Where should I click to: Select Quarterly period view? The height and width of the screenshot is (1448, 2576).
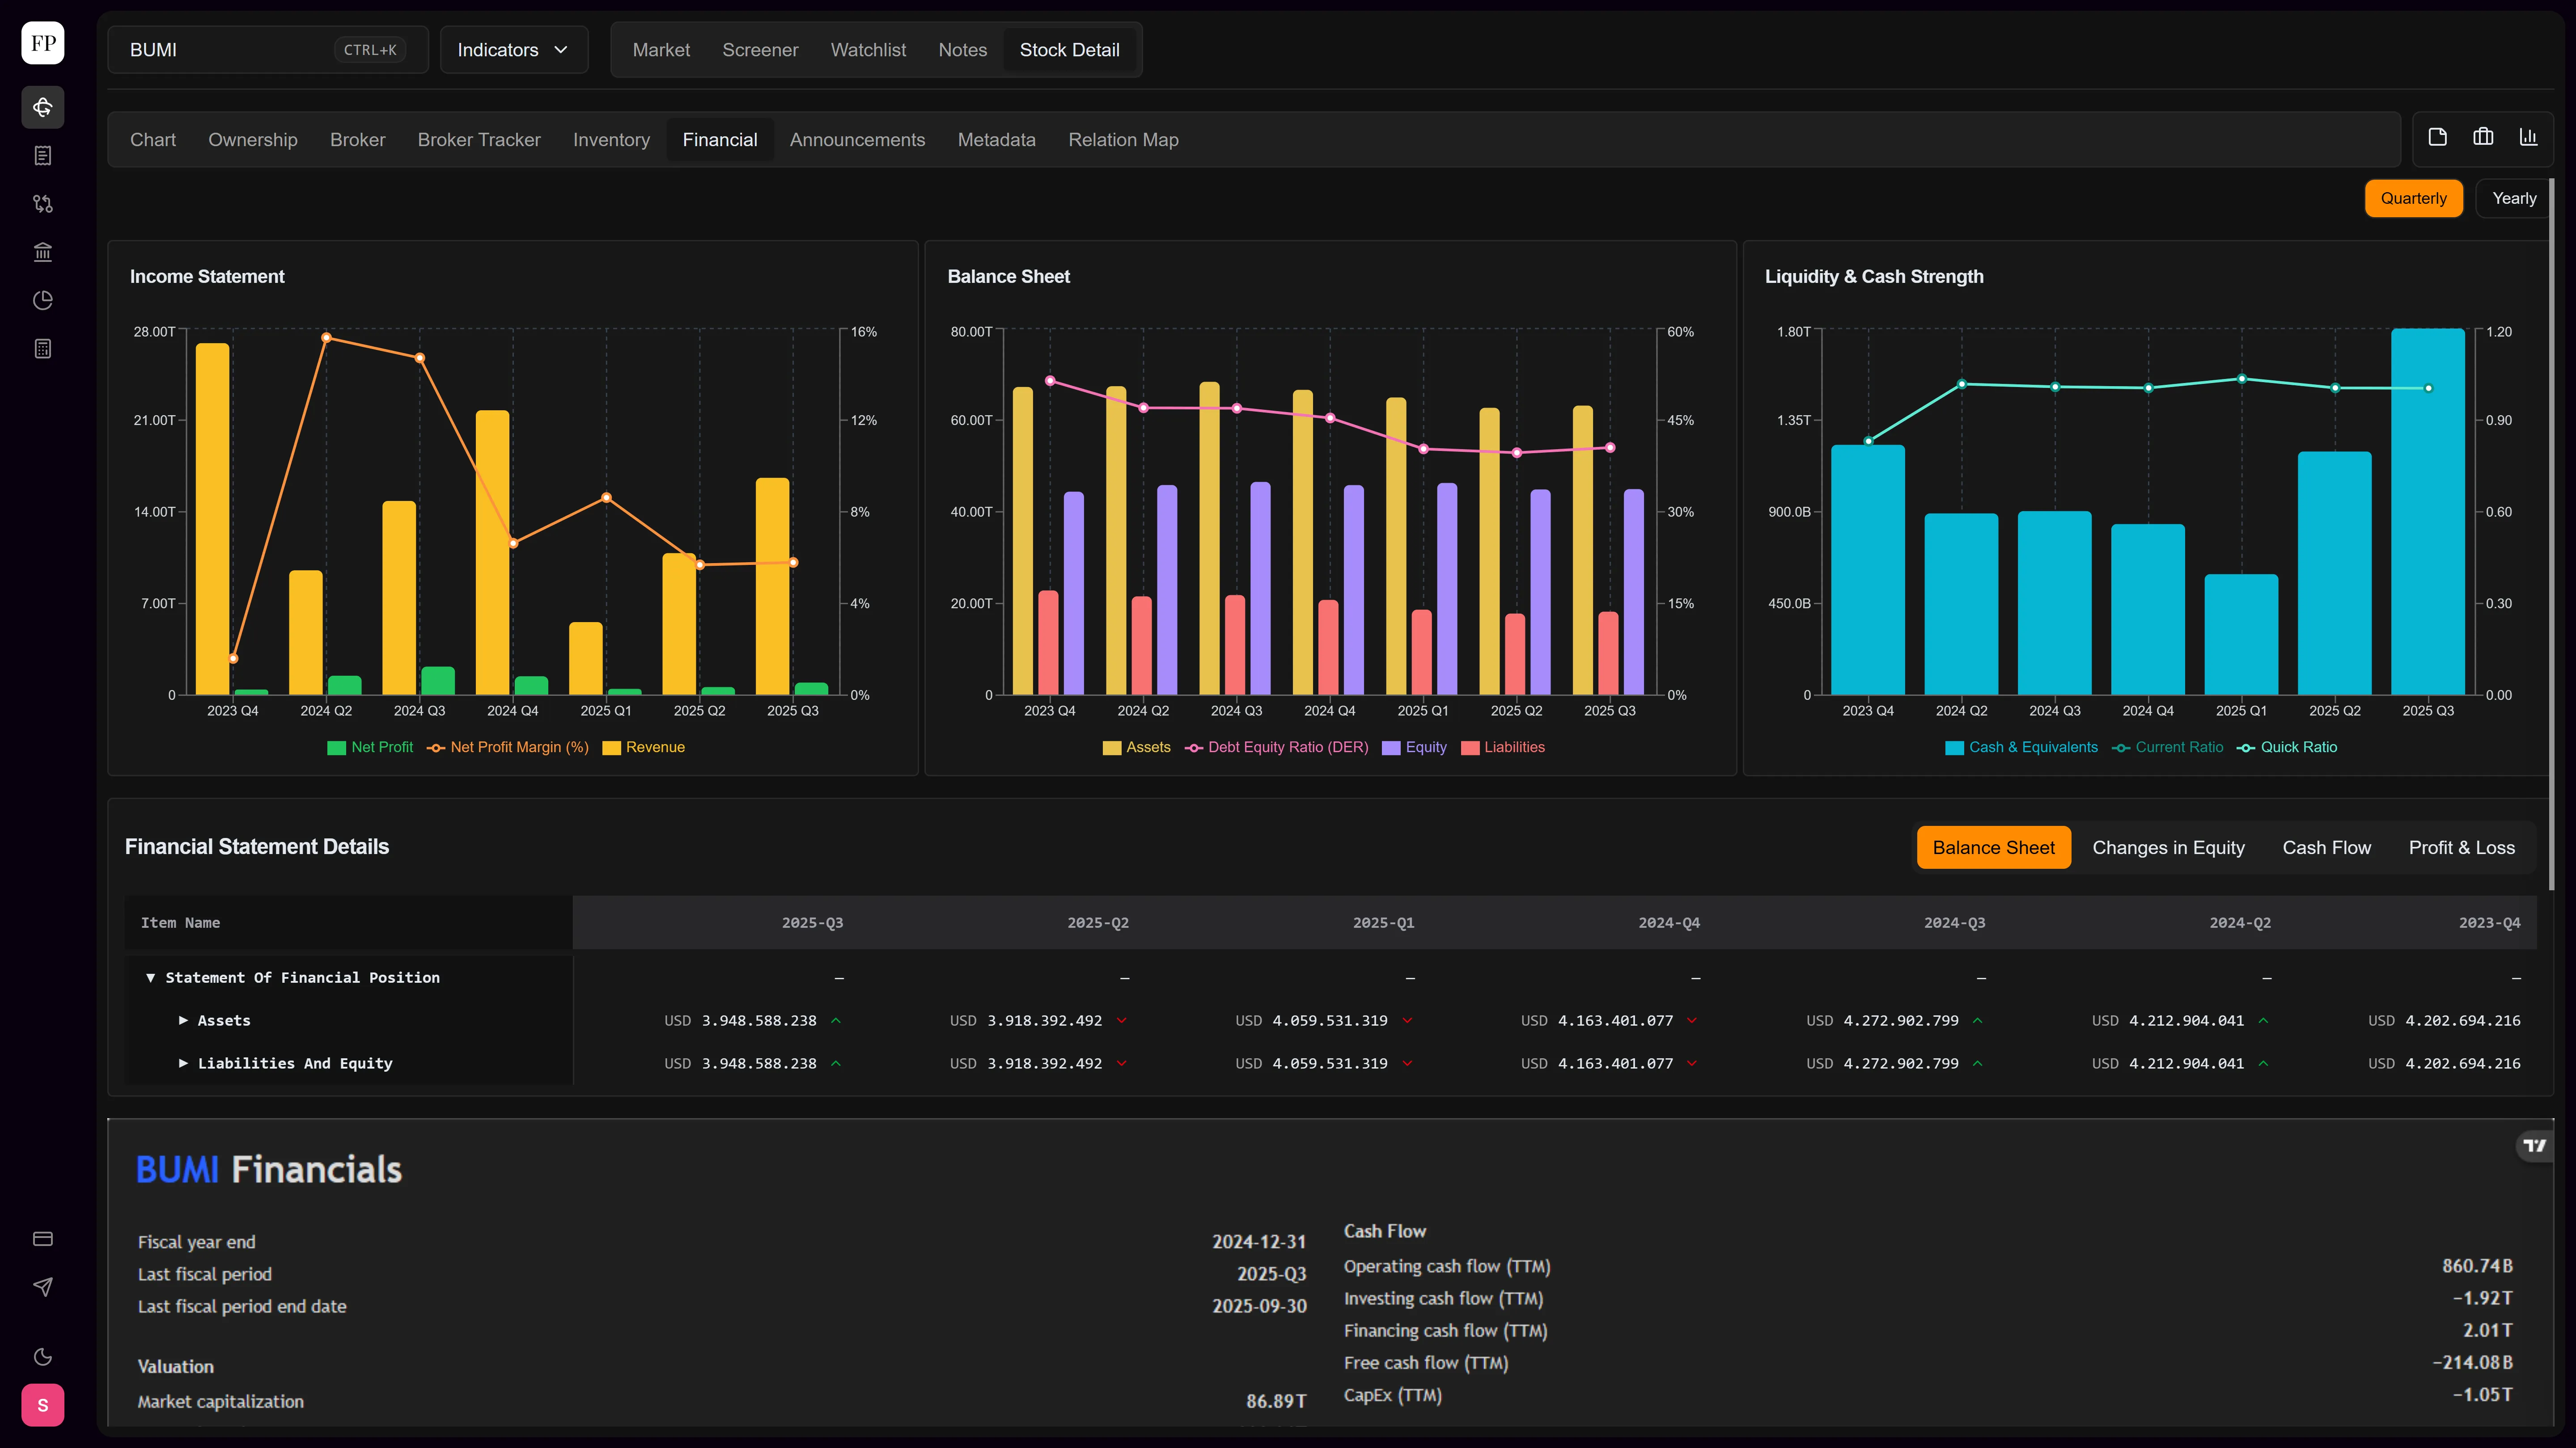pyautogui.click(x=2413, y=198)
